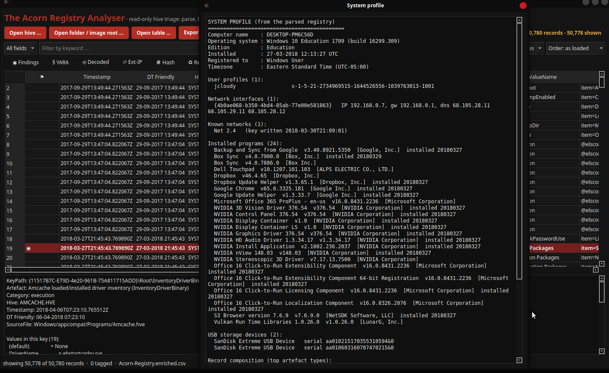Click the scroll-down arrow of System profile text
Viewport: 609px width, 373px height.
tap(519, 360)
